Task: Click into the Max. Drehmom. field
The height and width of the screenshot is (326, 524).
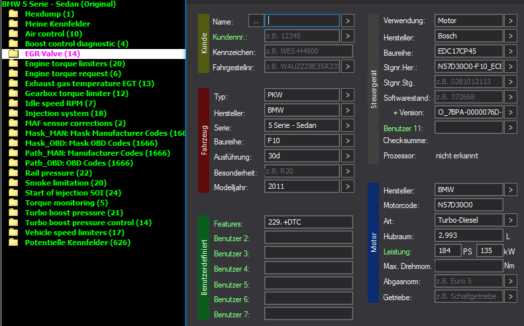Action: (x=469, y=266)
